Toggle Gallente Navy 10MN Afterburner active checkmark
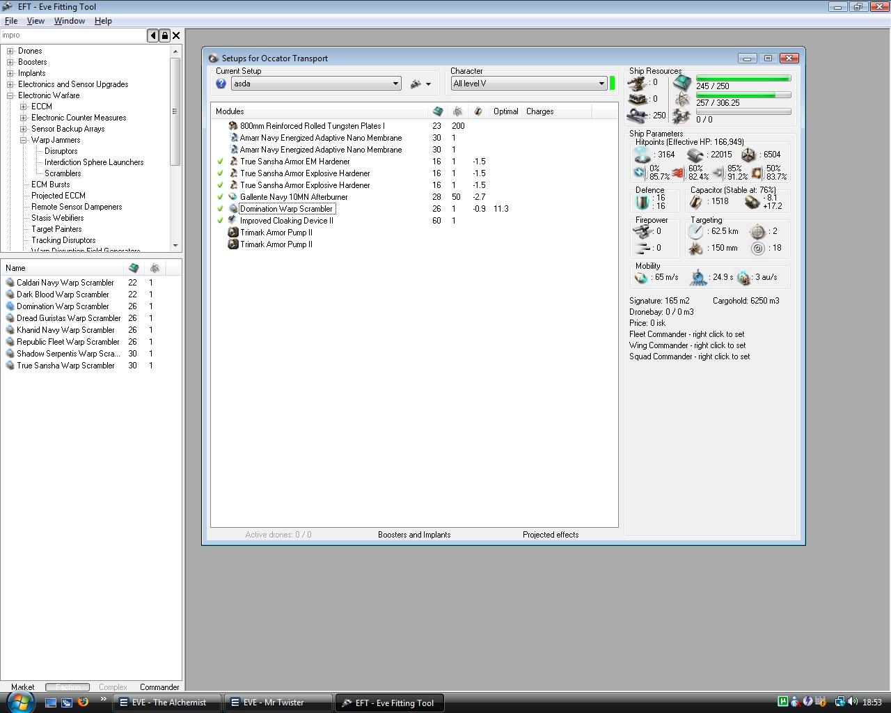The width and height of the screenshot is (891, 713). [x=220, y=197]
